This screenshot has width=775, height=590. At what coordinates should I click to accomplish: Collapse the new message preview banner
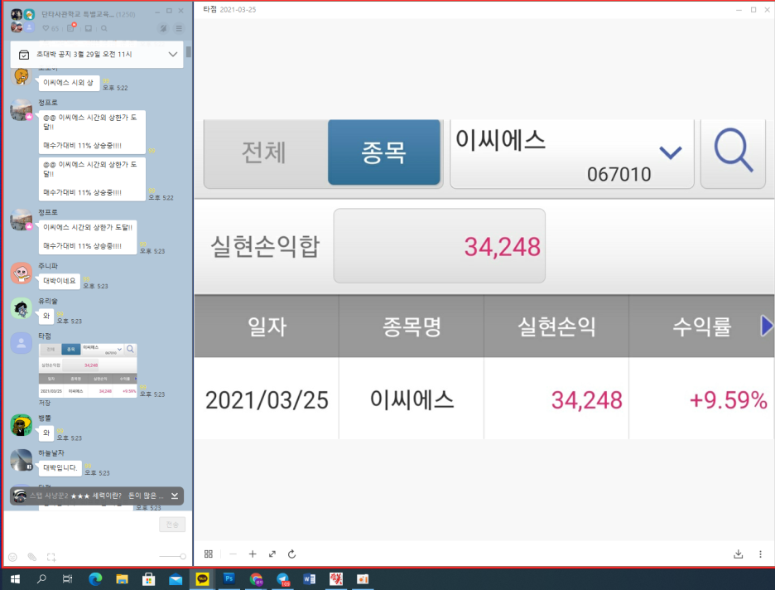pyautogui.click(x=175, y=496)
